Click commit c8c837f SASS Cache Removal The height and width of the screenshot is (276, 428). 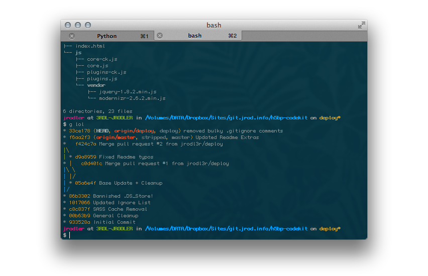pyautogui.click(x=108, y=209)
